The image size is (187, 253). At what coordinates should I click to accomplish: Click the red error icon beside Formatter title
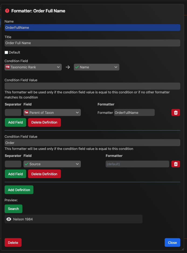[7, 11]
